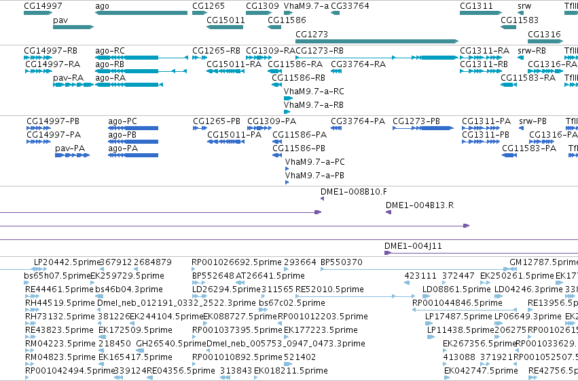
Task: Select the pav-PA protein label
Action: [70, 148]
